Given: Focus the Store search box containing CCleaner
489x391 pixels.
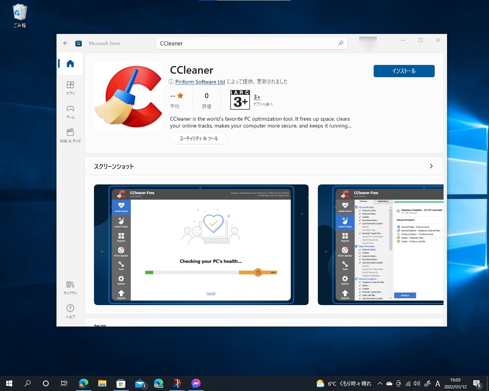Looking at the screenshot, I should [251, 43].
